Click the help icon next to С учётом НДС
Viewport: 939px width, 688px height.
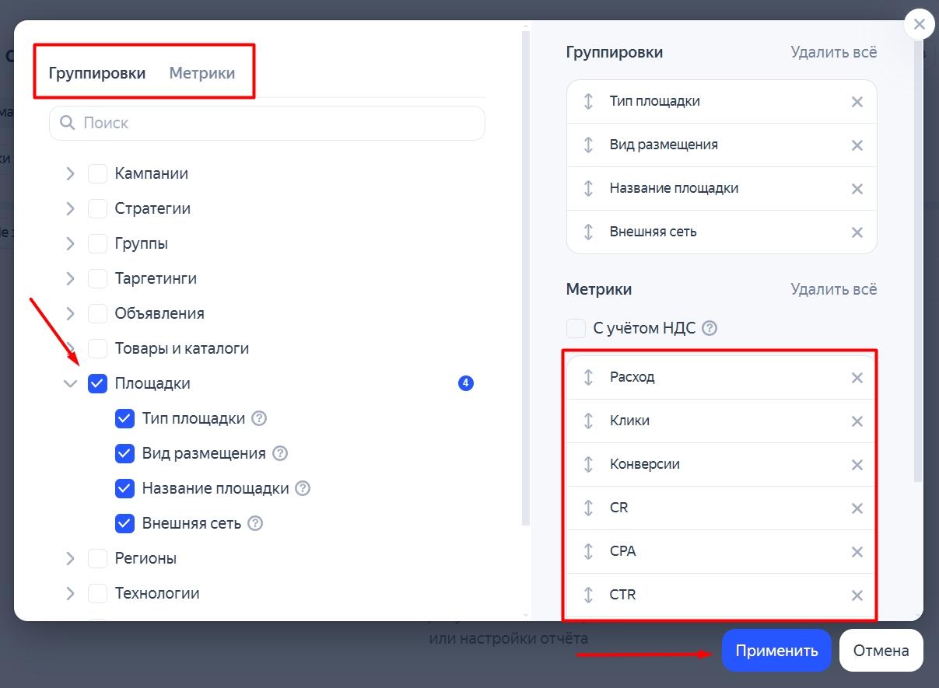710,328
